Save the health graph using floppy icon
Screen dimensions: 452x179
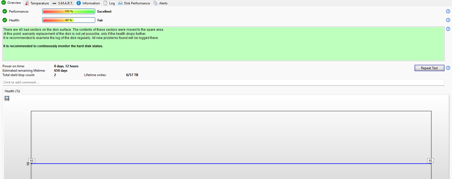7,98
